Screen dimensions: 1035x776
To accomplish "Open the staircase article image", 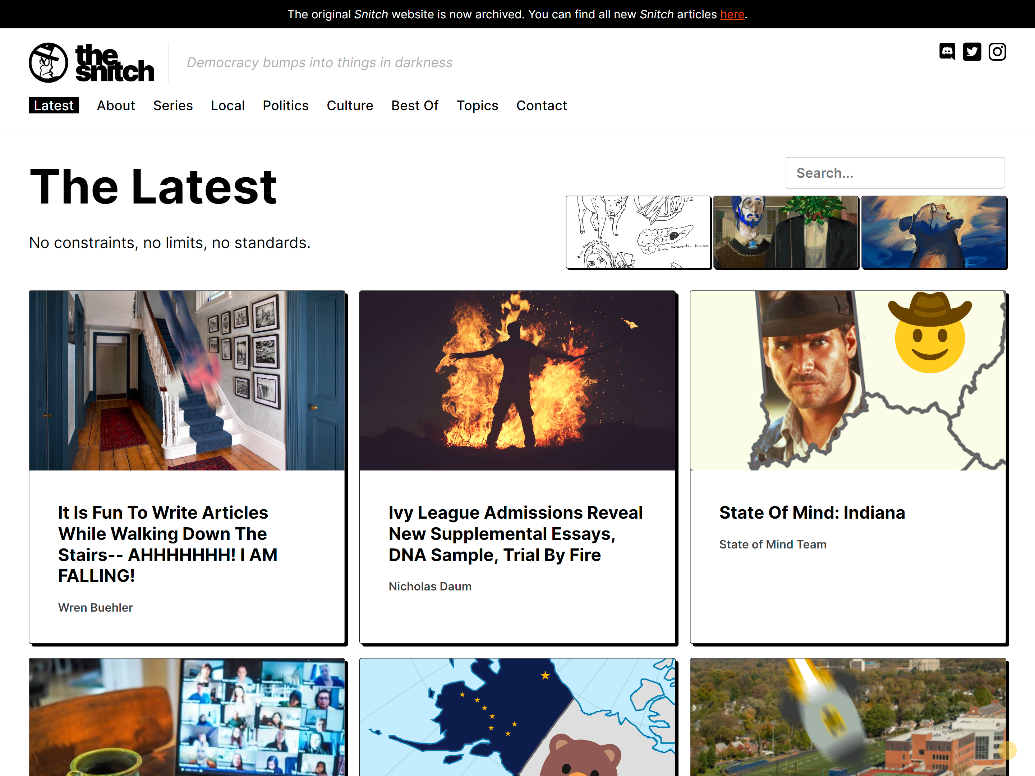I will (187, 381).
